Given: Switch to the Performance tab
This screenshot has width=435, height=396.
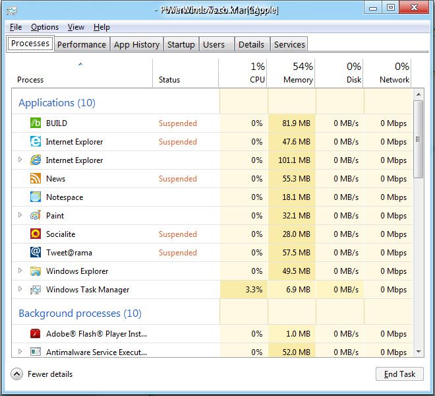Looking at the screenshot, I should (x=82, y=44).
